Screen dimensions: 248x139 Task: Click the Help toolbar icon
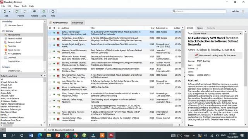pyautogui.click(x=53, y=11)
